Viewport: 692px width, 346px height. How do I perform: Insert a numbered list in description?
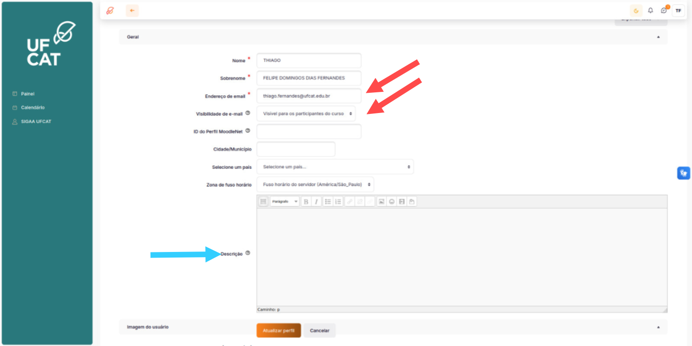pyautogui.click(x=338, y=201)
